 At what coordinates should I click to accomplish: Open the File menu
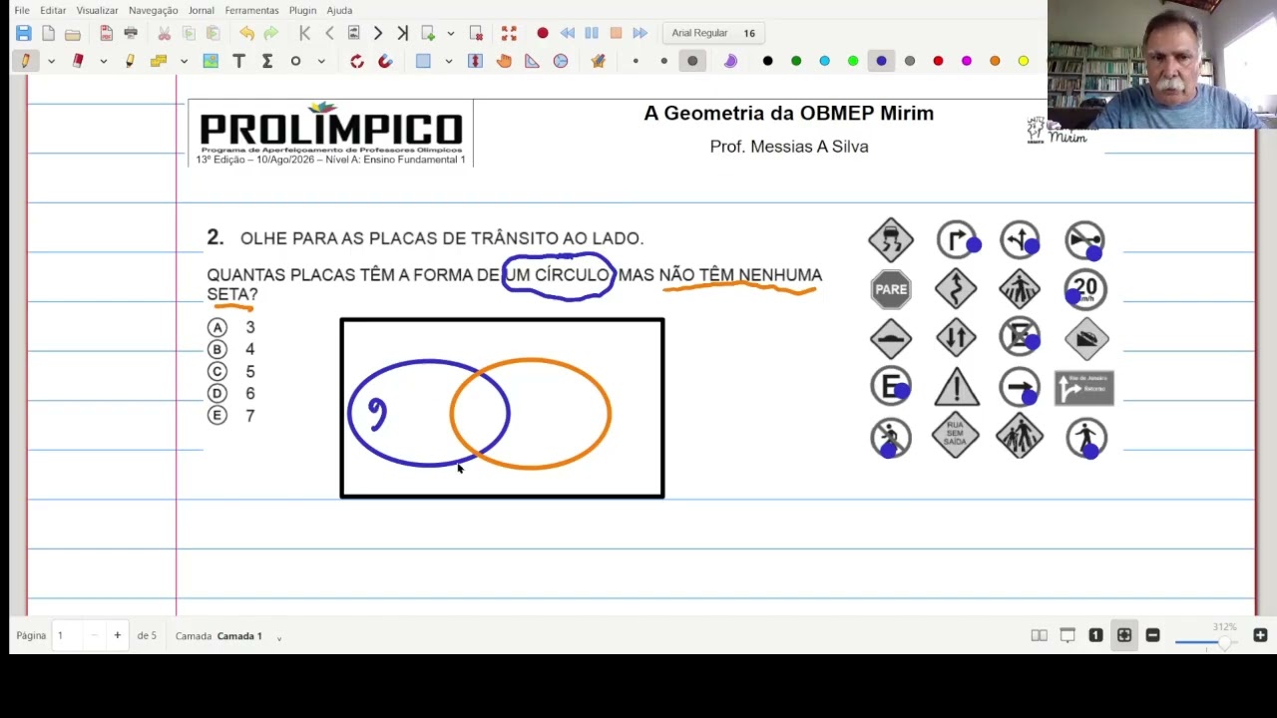tap(22, 10)
